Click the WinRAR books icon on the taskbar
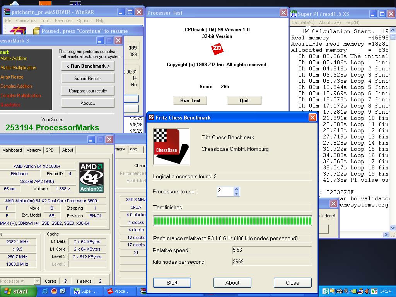The image size is (396, 297). 143,291
